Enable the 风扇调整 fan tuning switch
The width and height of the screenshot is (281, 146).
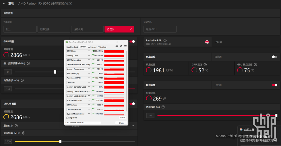[x=275, y=57]
